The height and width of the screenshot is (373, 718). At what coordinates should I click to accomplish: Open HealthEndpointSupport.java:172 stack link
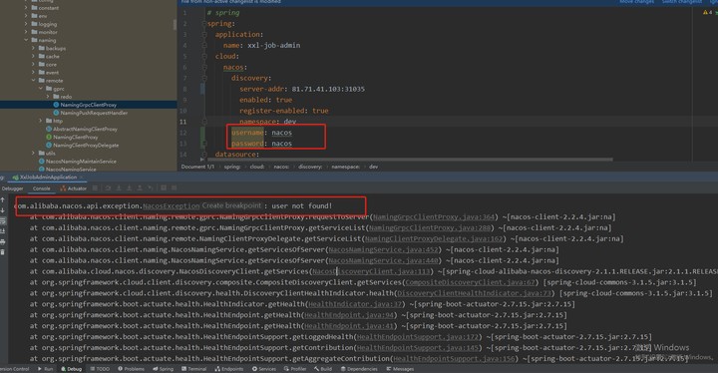[418, 337]
